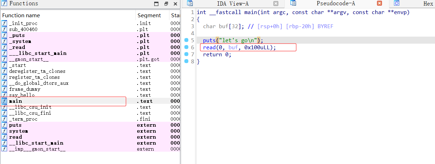Viewport: 435px width, 164px height.
Task: Maximize the Functions panel
Action: point(157,4)
